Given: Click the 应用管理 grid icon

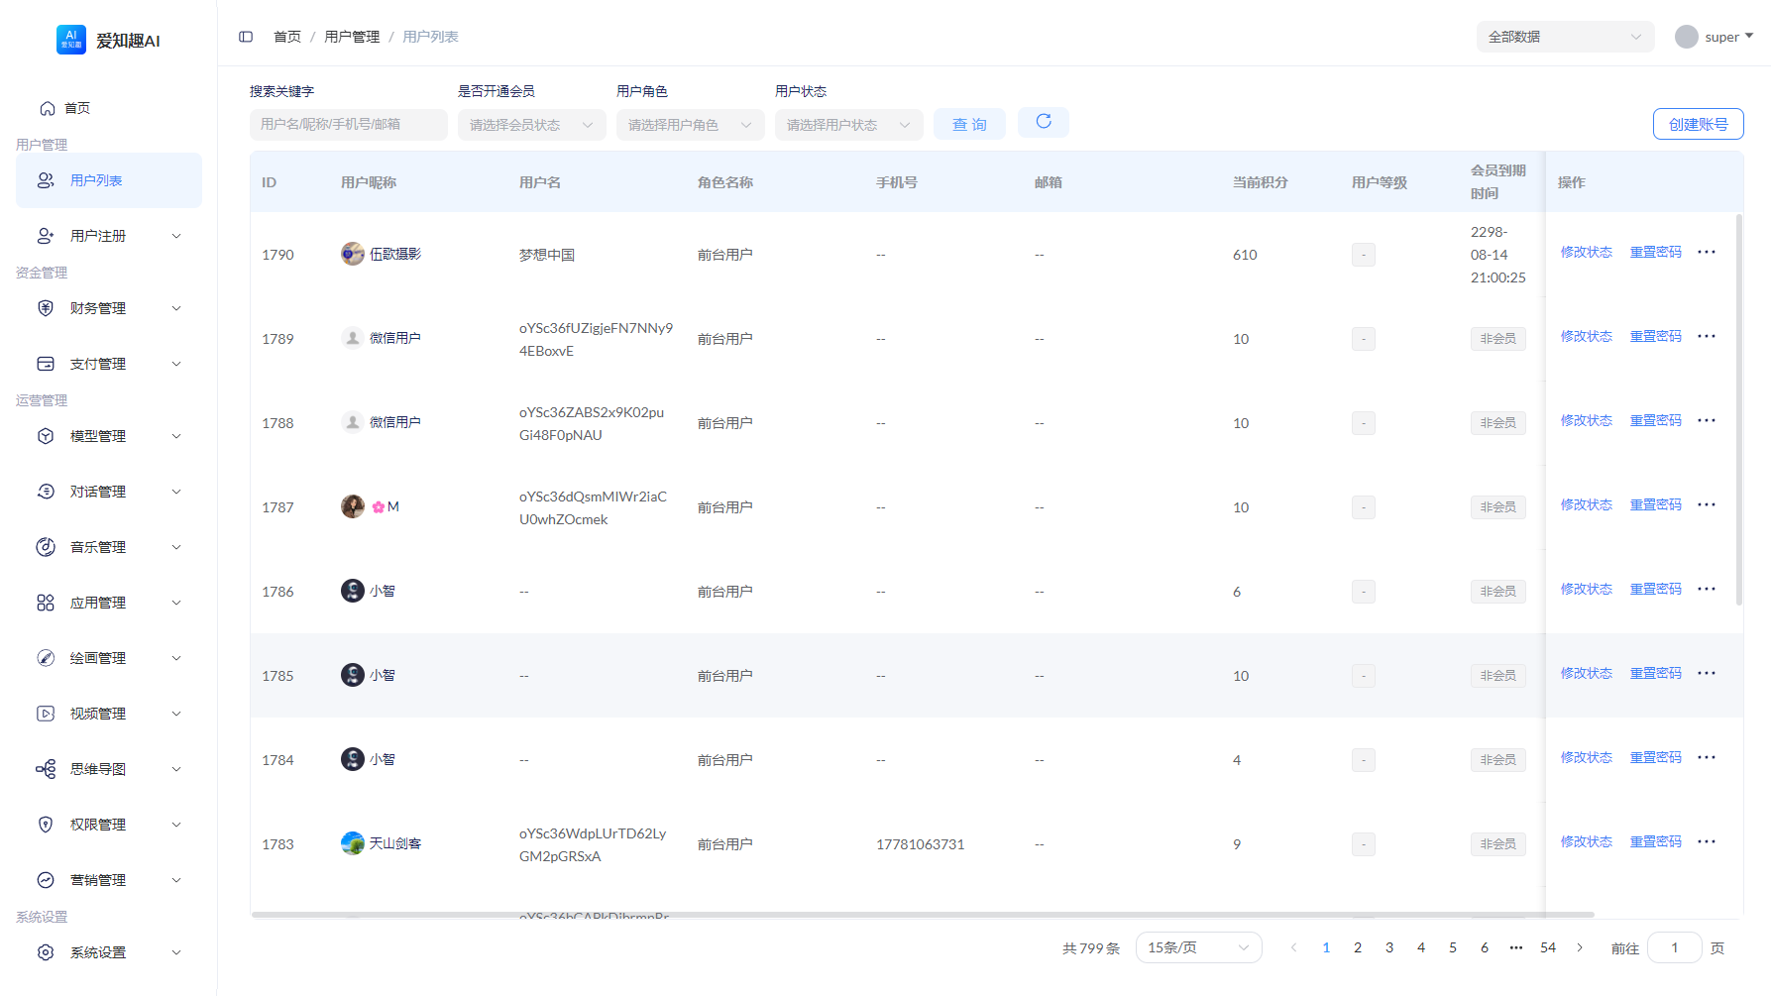Looking at the screenshot, I should click(x=46, y=603).
